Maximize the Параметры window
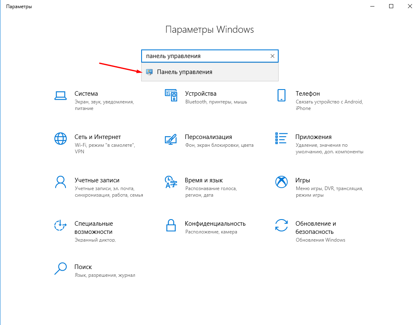The width and height of the screenshot is (419, 325). (x=391, y=6)
